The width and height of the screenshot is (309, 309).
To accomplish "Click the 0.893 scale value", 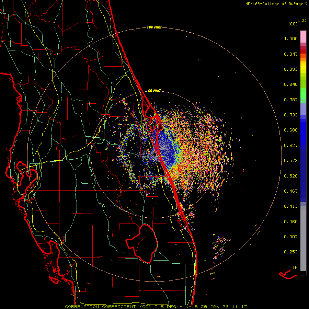I will tap(291, 69).
